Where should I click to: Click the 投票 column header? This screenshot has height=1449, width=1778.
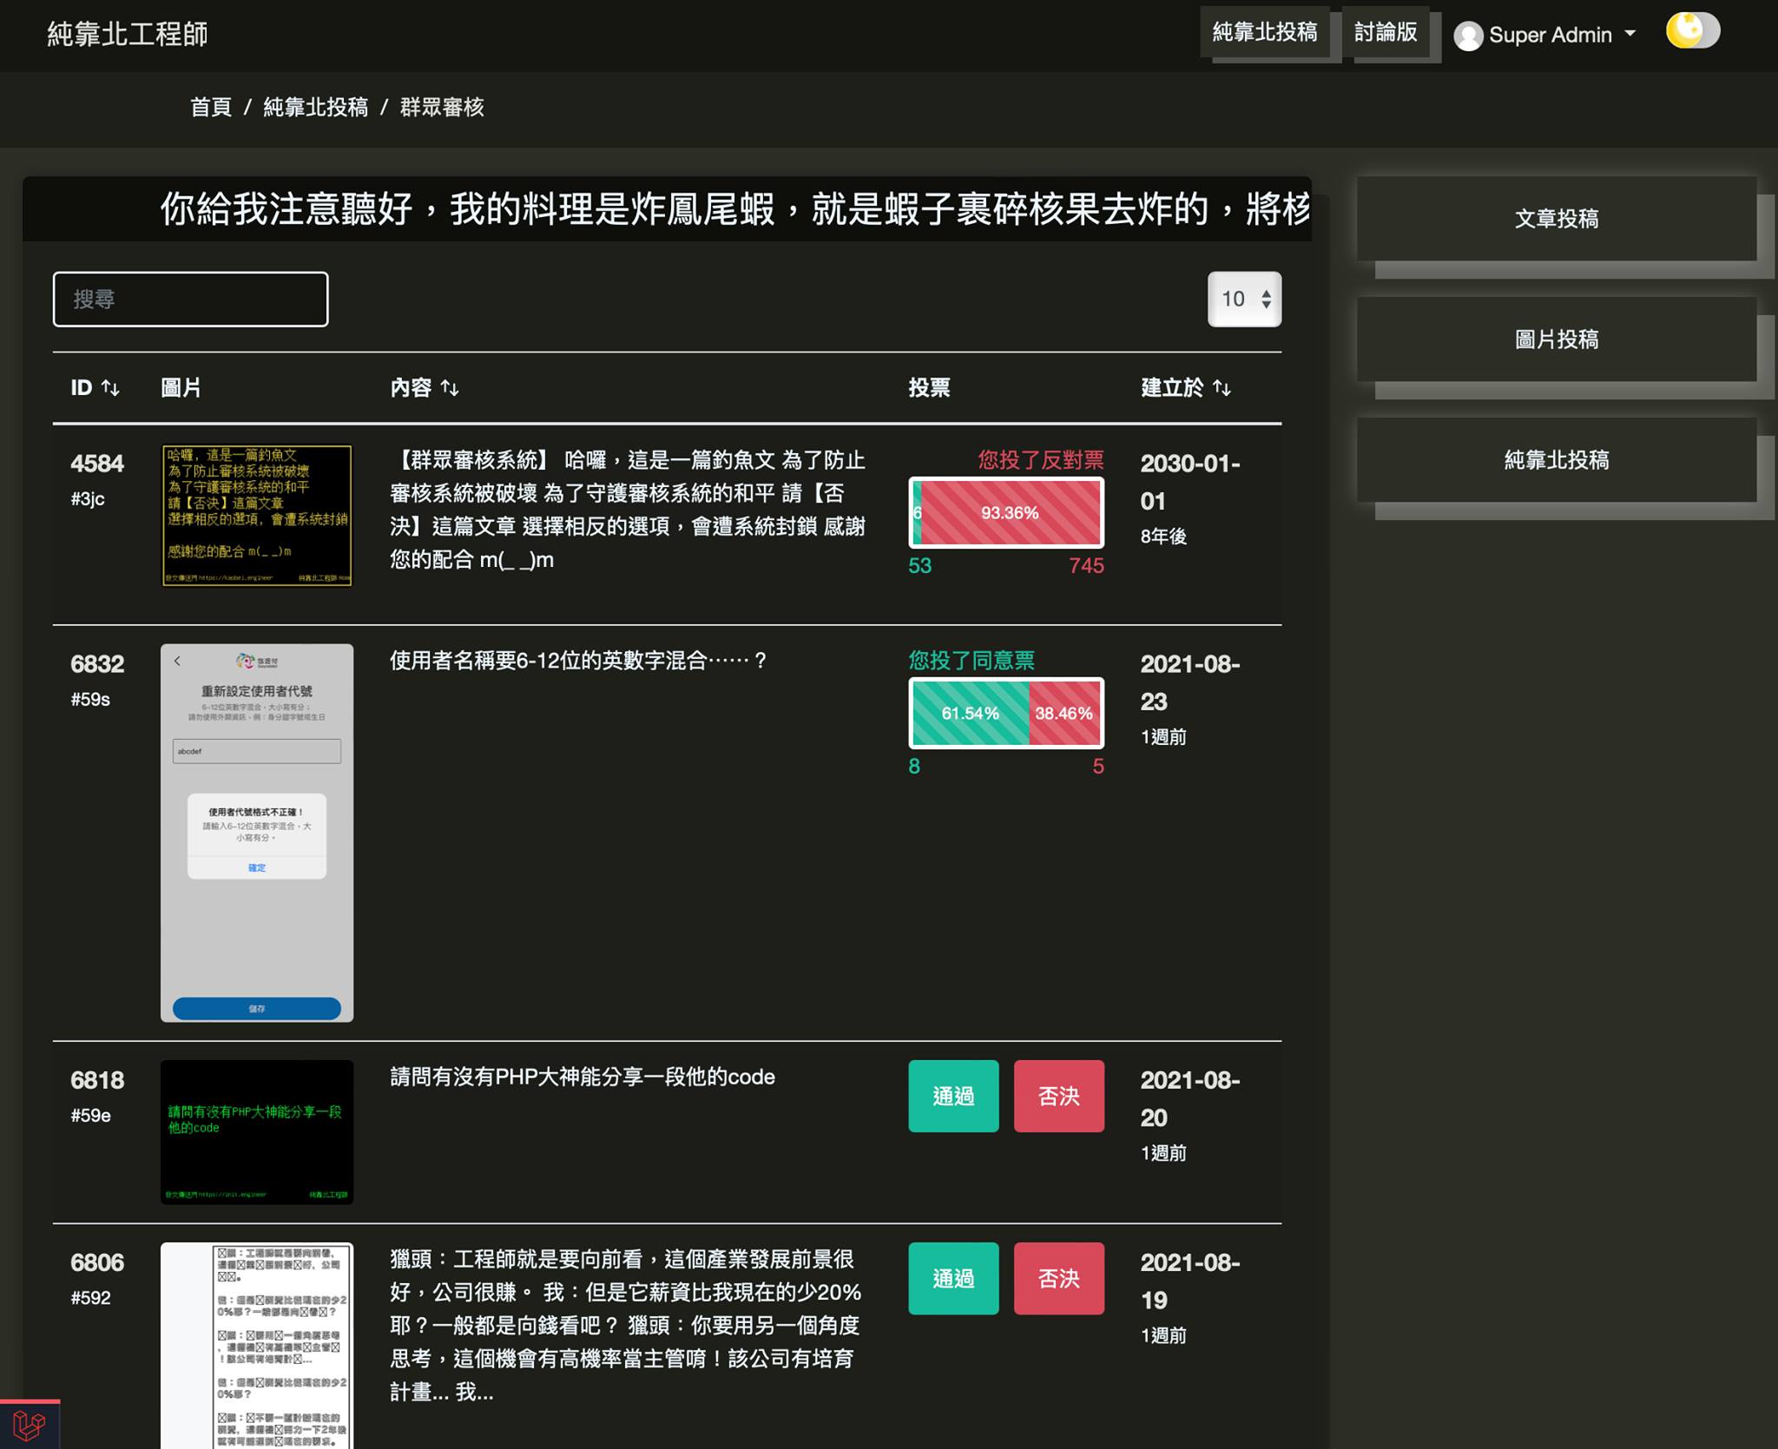coord(929,388)
